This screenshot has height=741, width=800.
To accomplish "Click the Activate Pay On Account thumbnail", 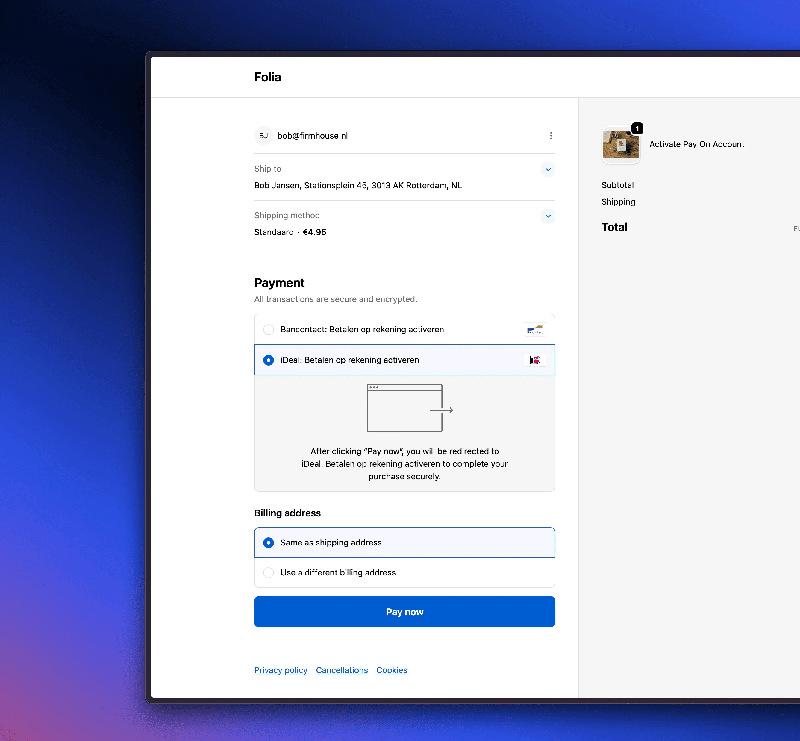I will pyautogui.click(x=621, y=145).
